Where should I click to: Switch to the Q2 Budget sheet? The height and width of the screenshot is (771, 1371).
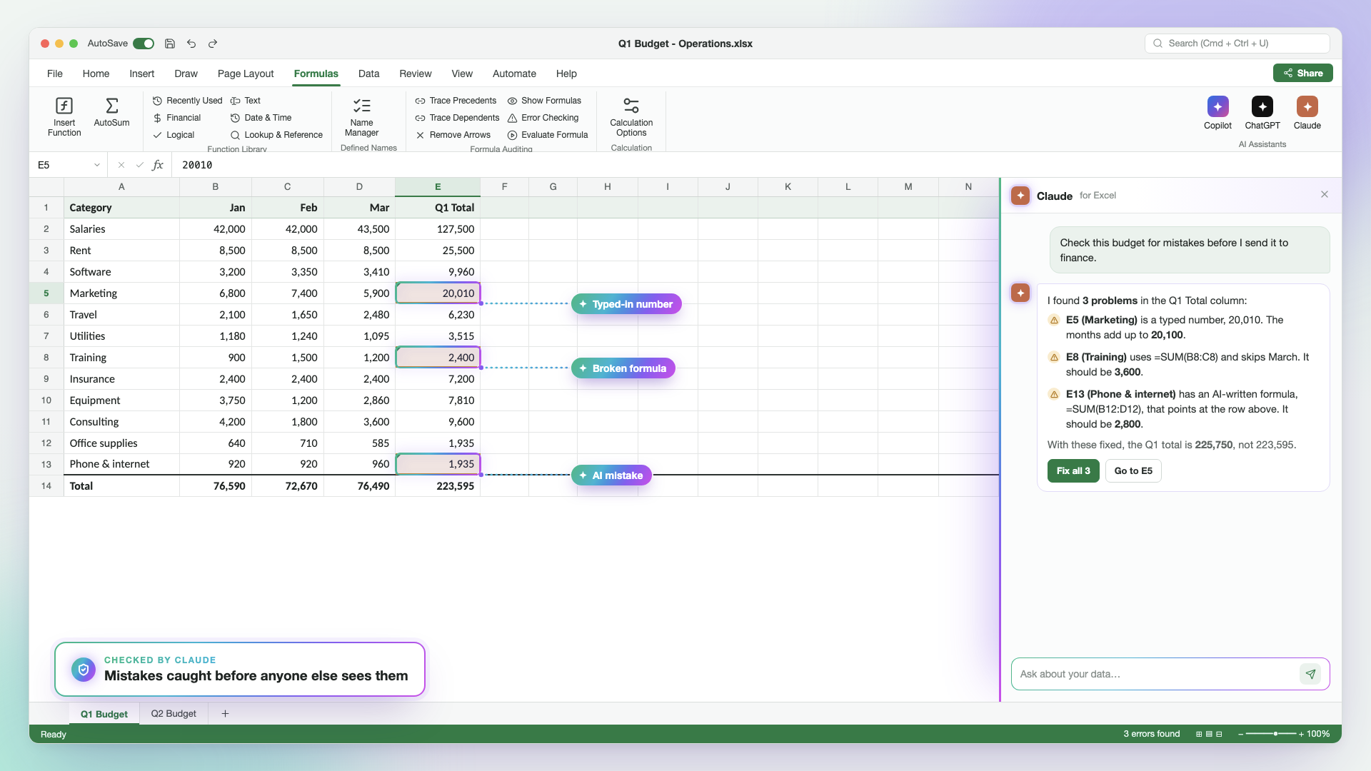coord(174,713)
